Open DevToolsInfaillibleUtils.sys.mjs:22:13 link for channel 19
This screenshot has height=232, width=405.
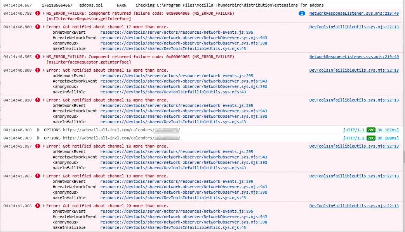pyautogui.click(x=354, y=176)
